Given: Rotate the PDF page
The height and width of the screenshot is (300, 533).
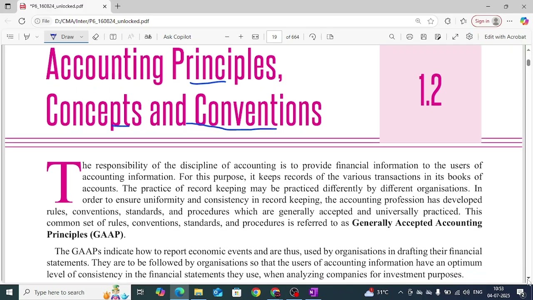Looking at the screenshot, I should (x=313, y=37).
